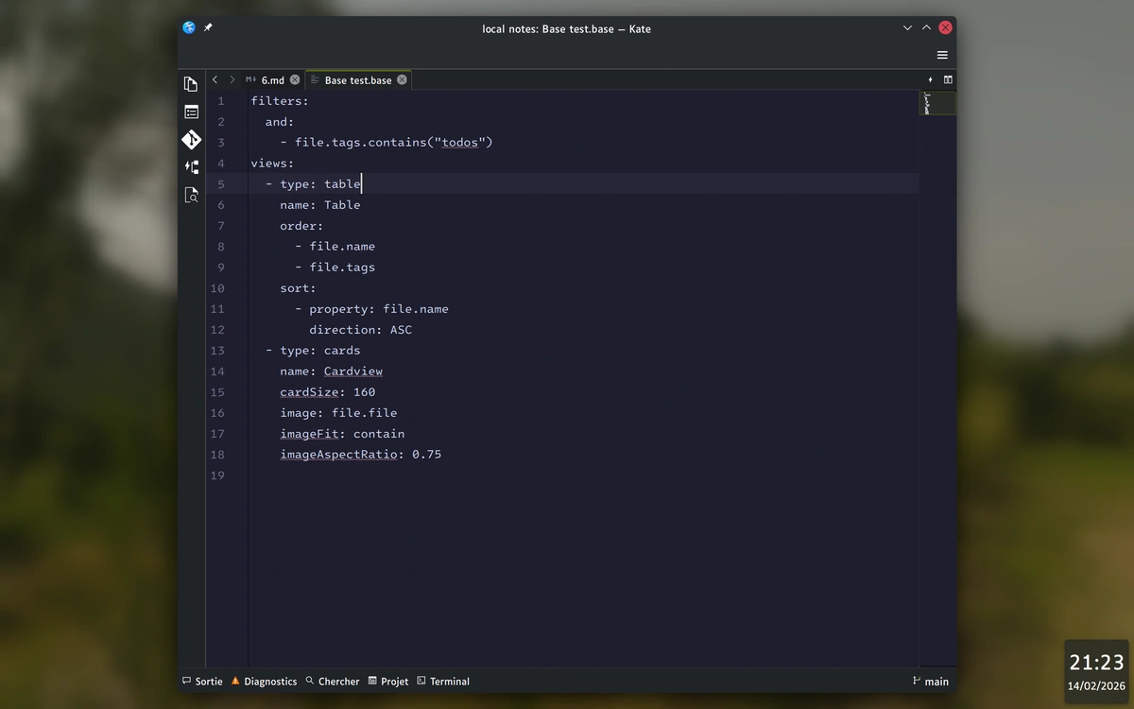Open the list-view panel in the left sidebar
This screenshot has height=709, width=1134.
click(x=191, y=112)
